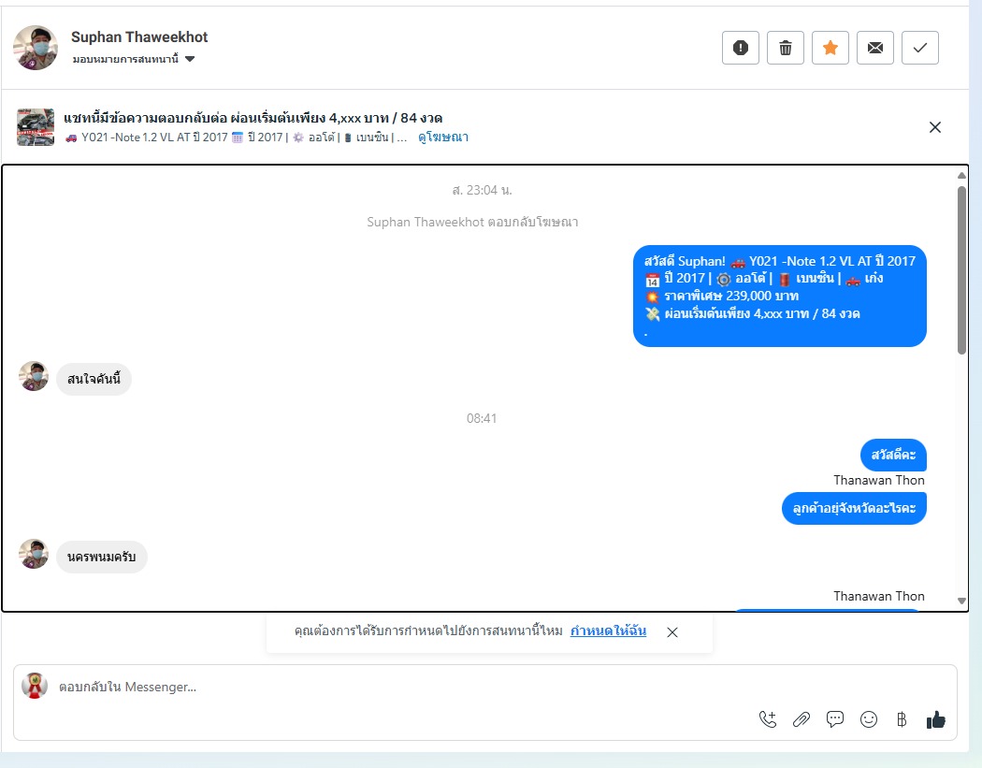Screen dimensions: 982x768
Task: Mark conversation as spam with exclamation icon
Action: tap(741, 48)
